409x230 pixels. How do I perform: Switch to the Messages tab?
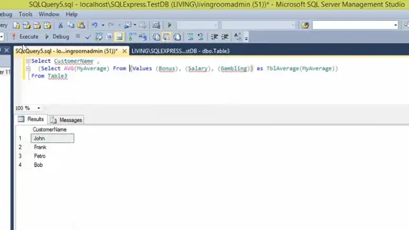(x=67, y=120)
